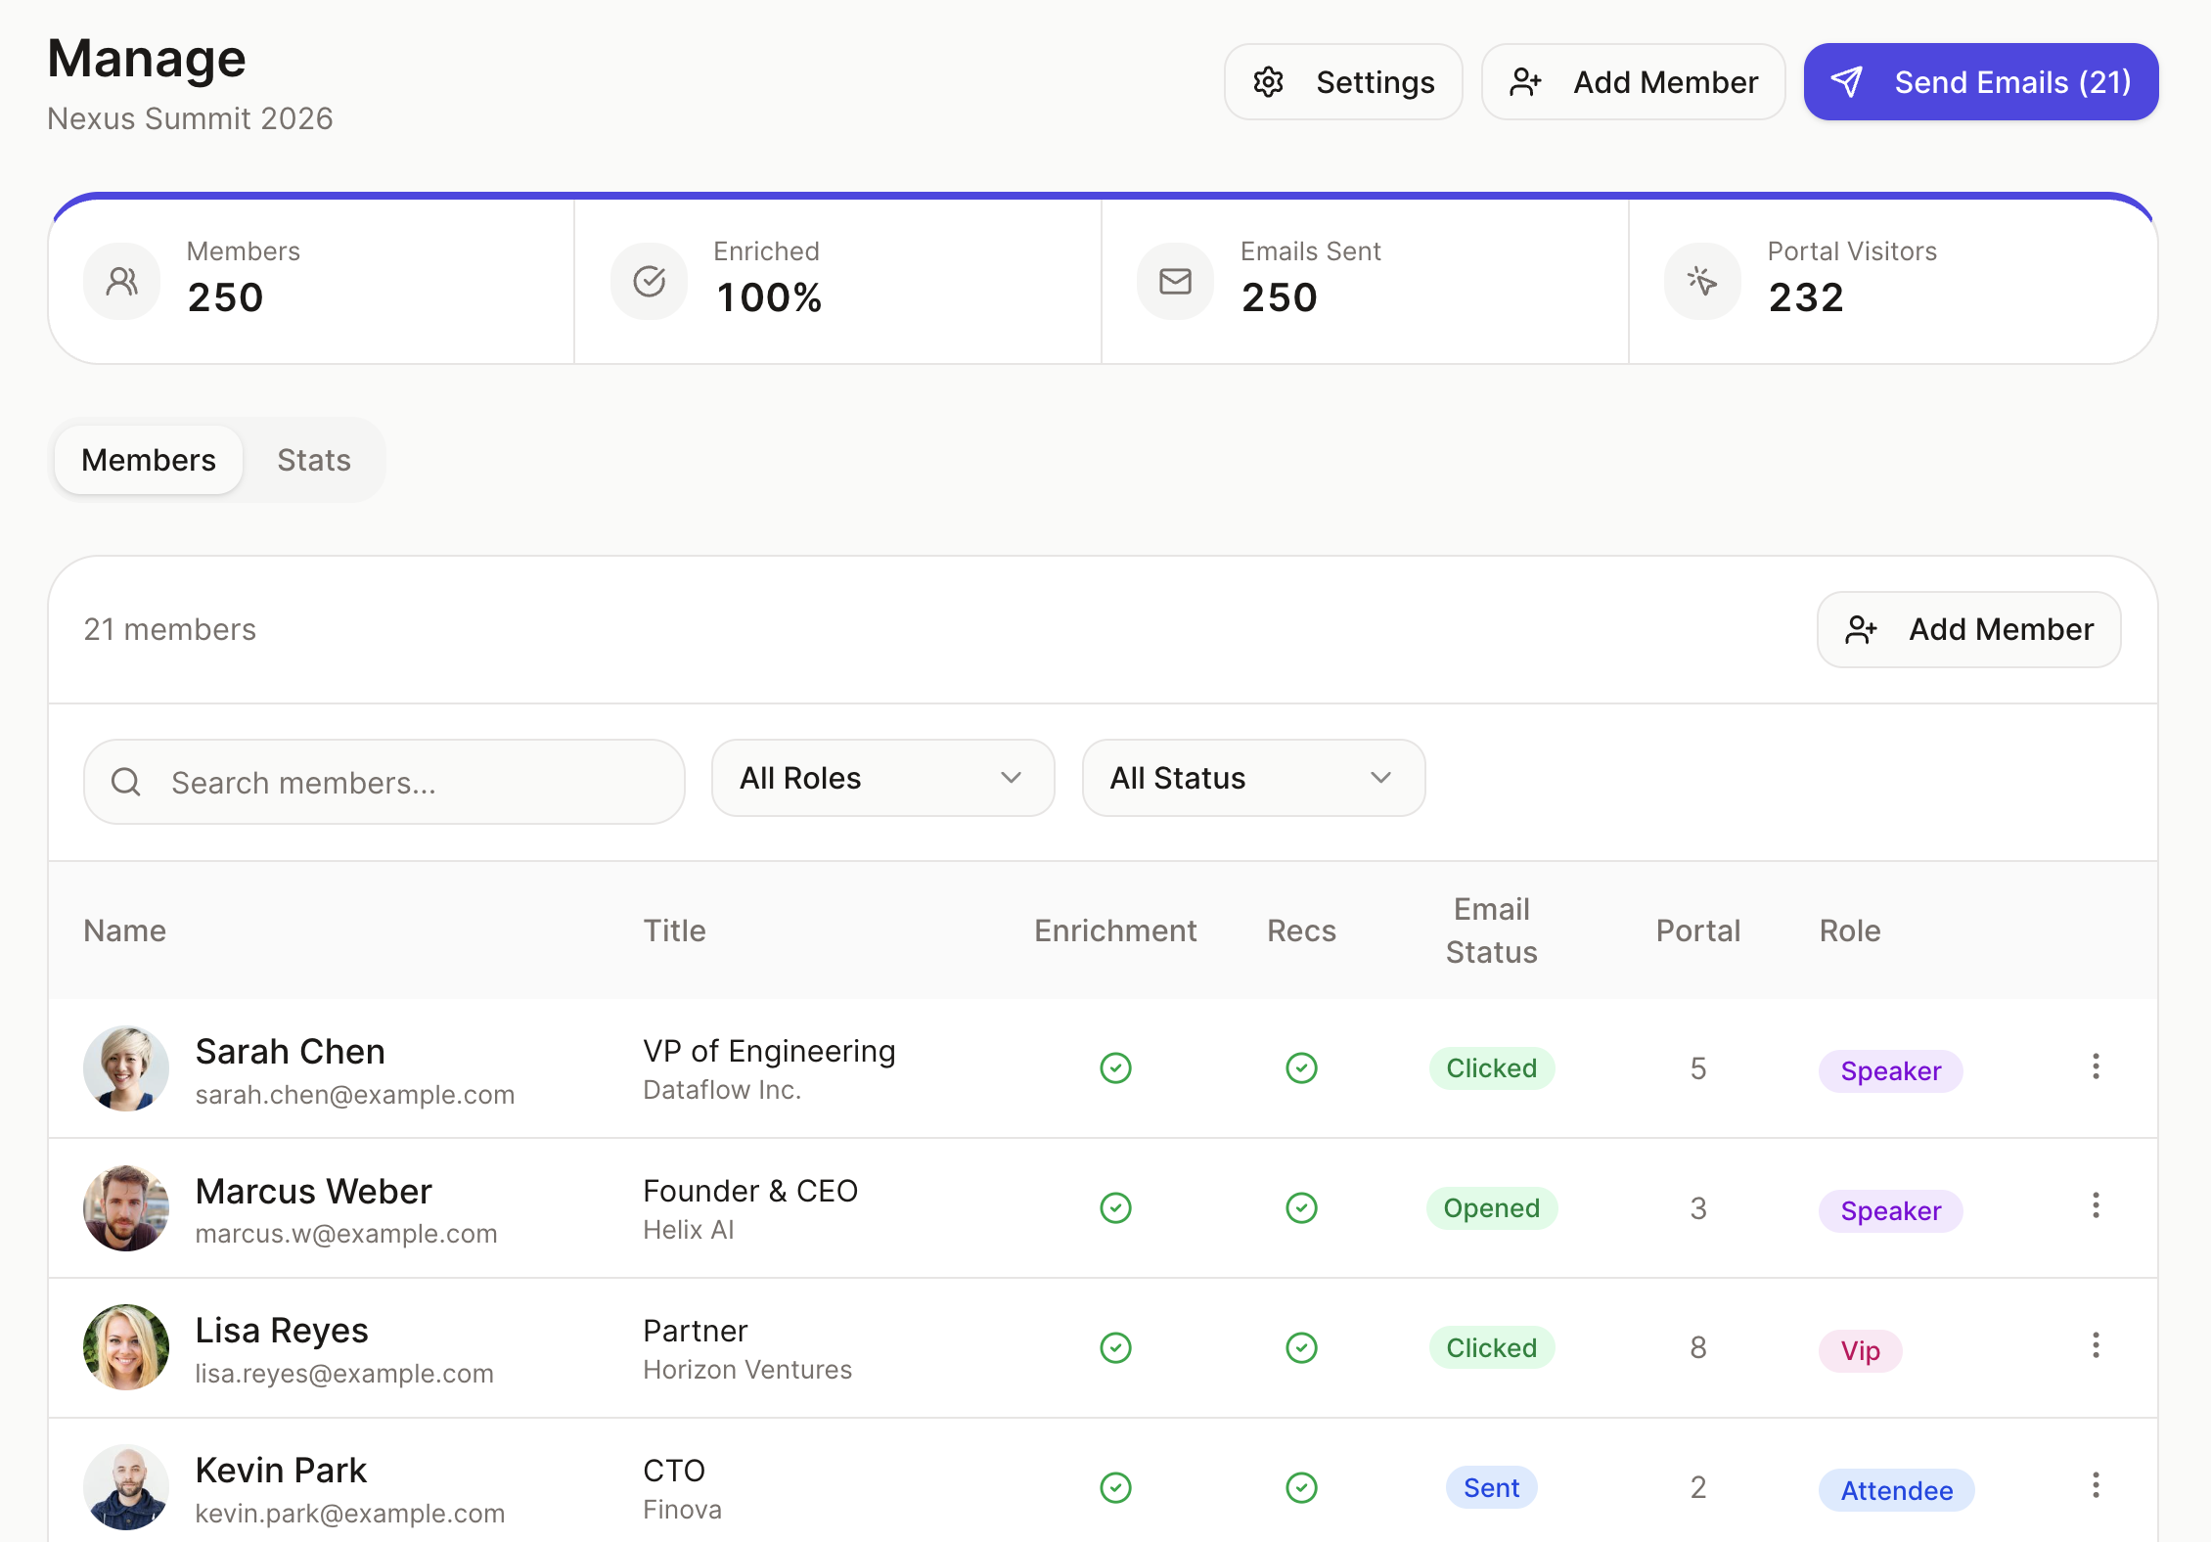Screen dimensions: 2211x1542
Task: Click Marcus Weber's Recs check icon
Action: (1301, 1207)
